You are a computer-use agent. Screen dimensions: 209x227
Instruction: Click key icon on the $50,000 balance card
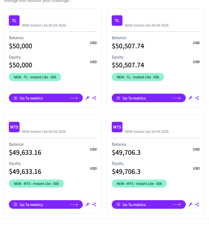[x=87, y=98]
